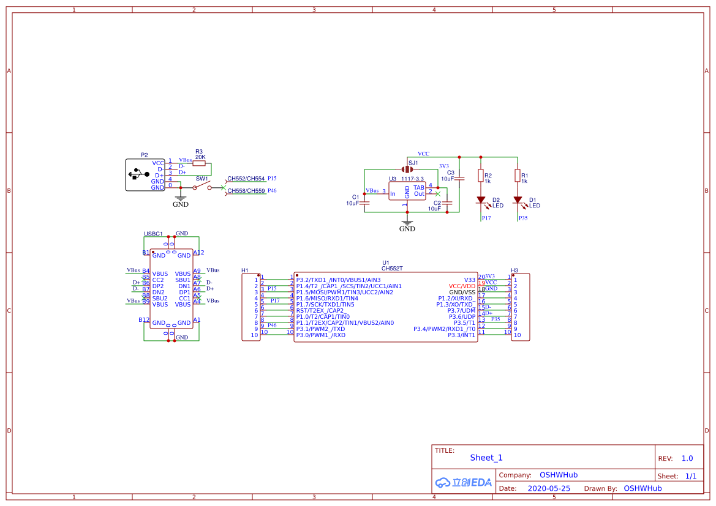Select the USB symbol inside connector P2
716x506 pixels.
(140, 174)
